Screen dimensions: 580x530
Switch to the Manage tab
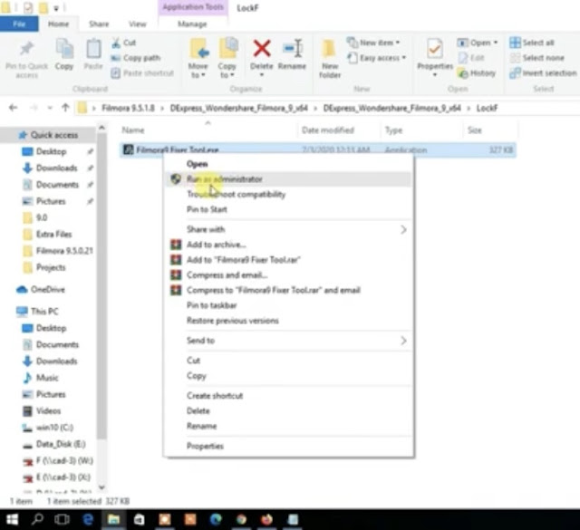click(192, 24)
